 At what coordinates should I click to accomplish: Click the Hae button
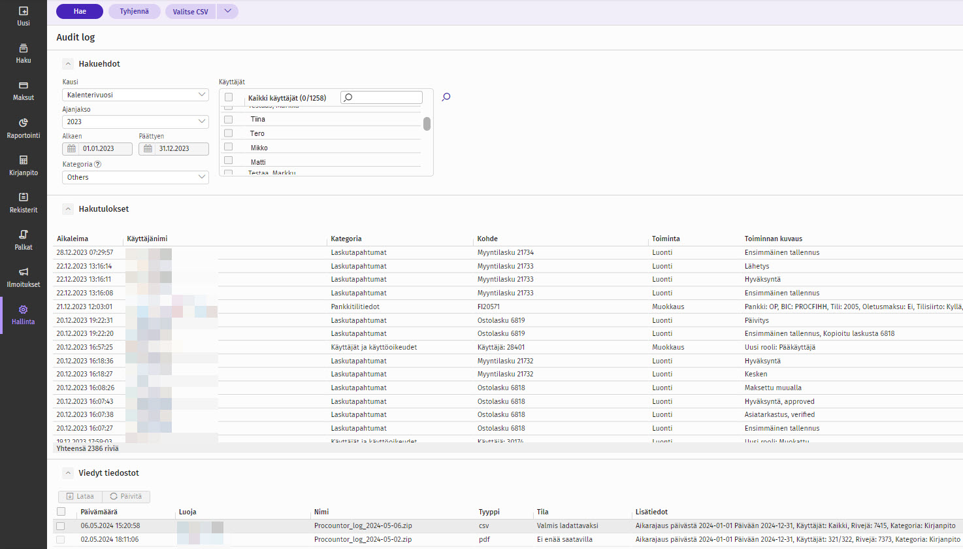pos(80,11)
